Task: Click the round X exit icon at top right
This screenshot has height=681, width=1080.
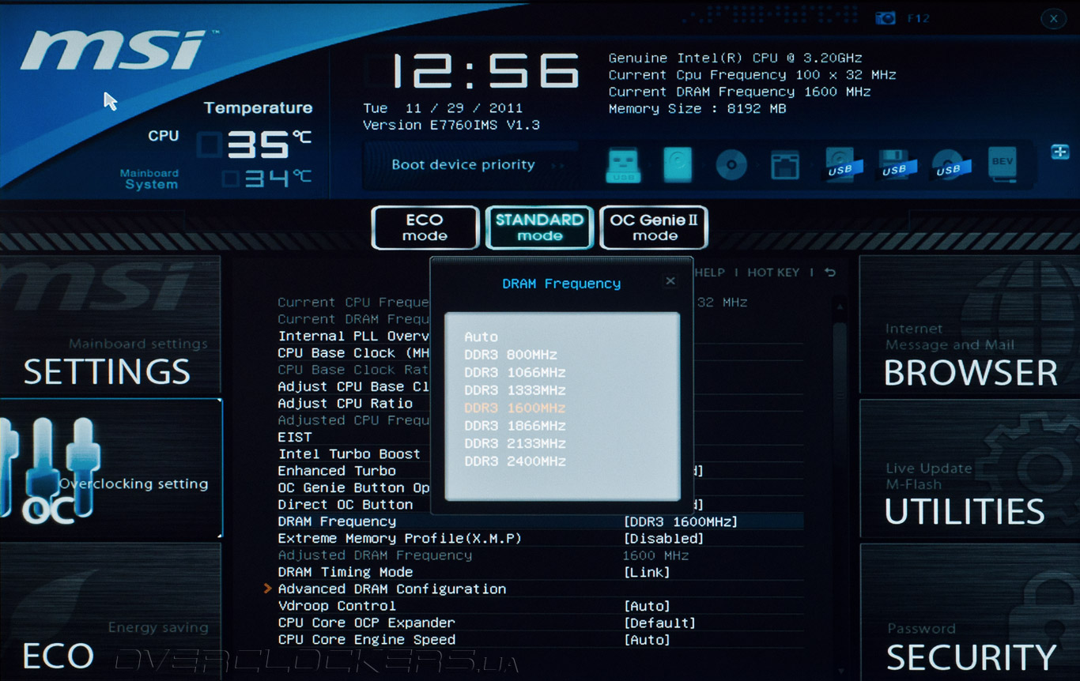Action: pyautogui.click(x=1052, y=20)
